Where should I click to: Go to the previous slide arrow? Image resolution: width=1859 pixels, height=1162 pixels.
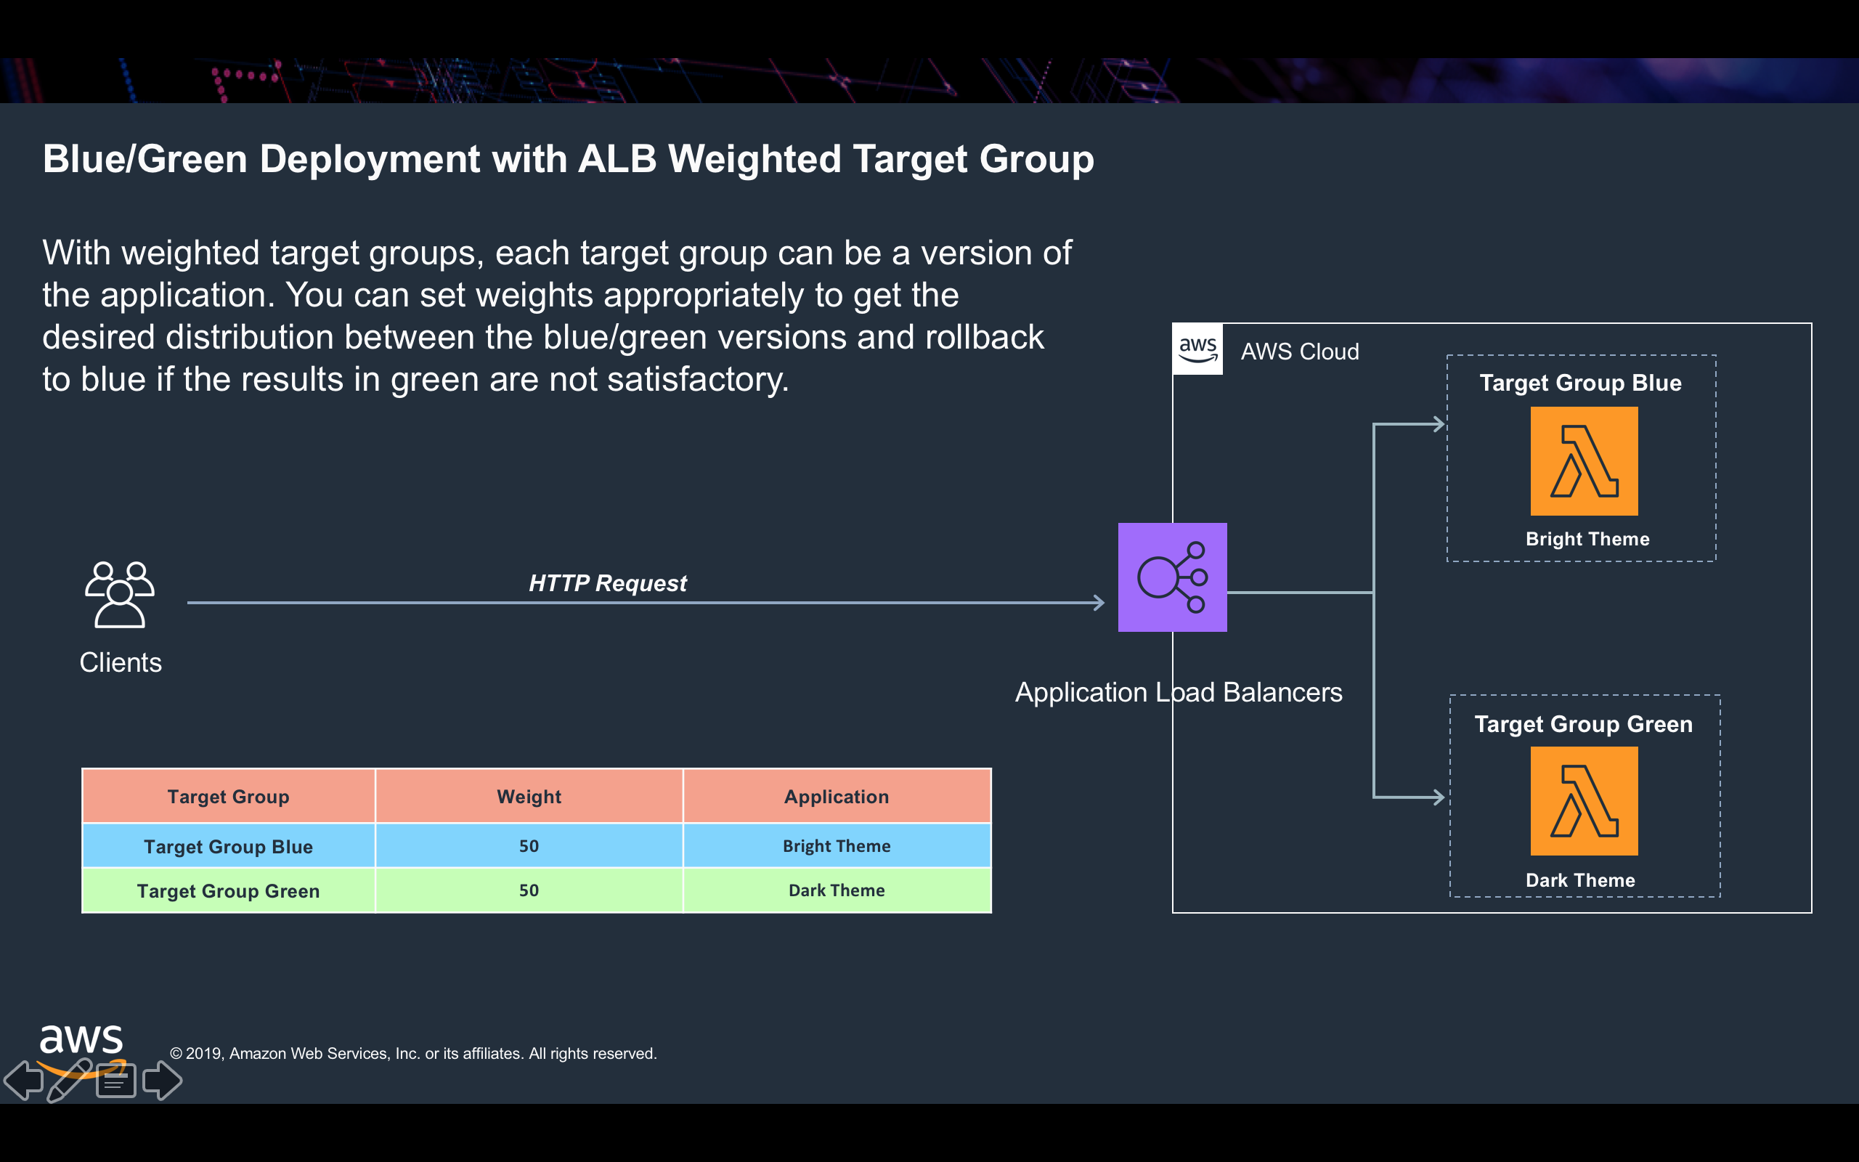pos(23,1080)
